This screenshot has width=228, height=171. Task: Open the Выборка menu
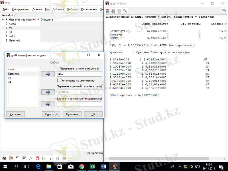(x=73, y=9)
